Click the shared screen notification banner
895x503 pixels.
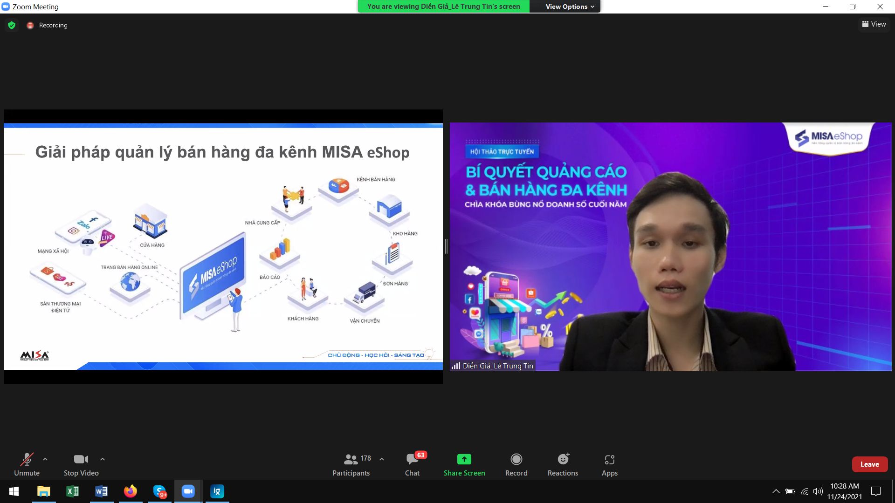click(x=443, y=7)
